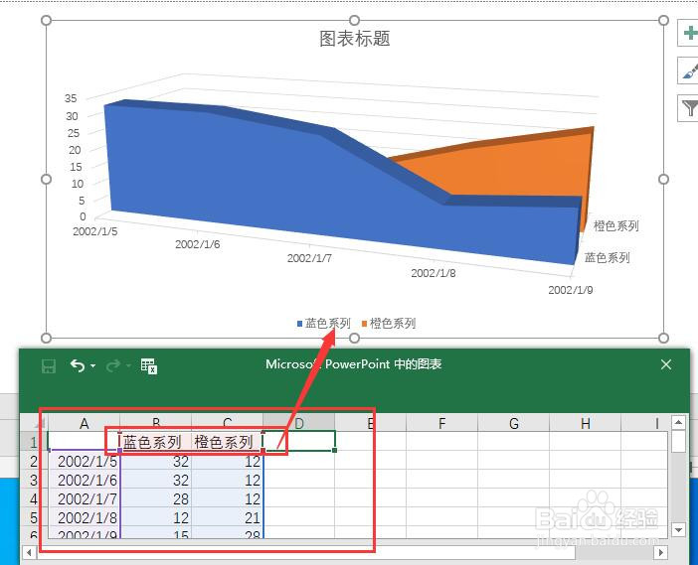Select column A header
Image resolution: width=698 pixels, height=565 pixels.
click(x=85, y=423)
